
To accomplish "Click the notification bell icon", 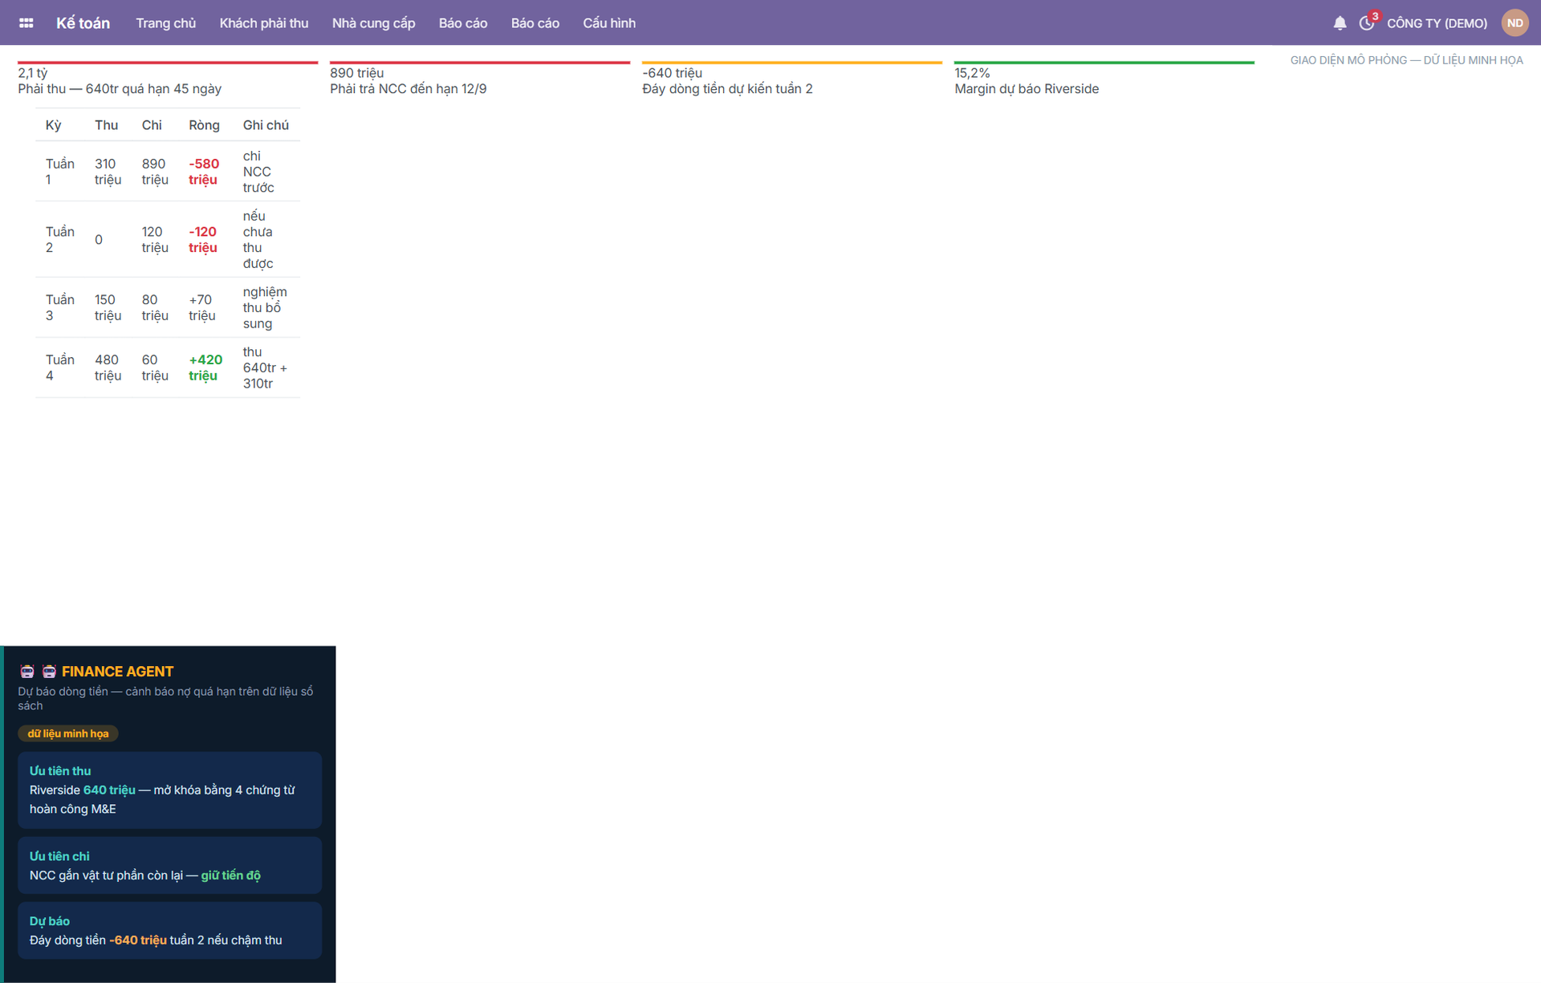I will pos(1340,23).
